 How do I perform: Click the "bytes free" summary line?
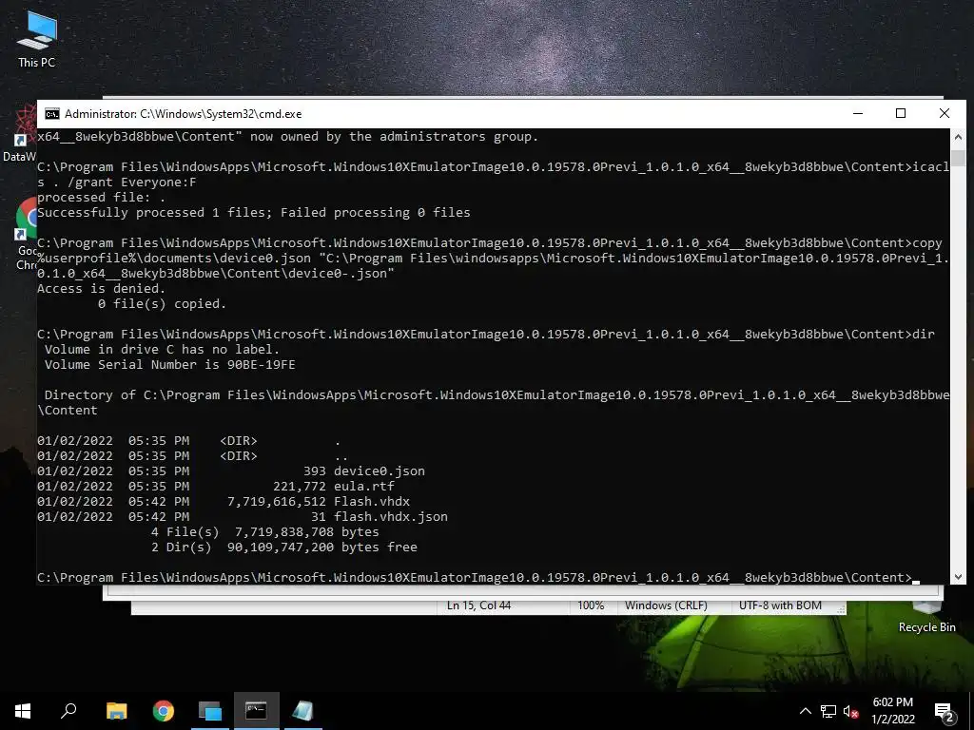283,547
